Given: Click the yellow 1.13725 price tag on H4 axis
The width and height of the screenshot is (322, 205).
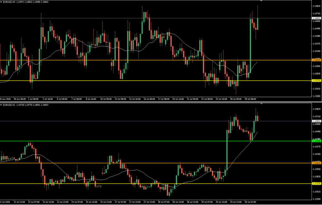Looking at the screenshot, I should click(x=316, y=81).
